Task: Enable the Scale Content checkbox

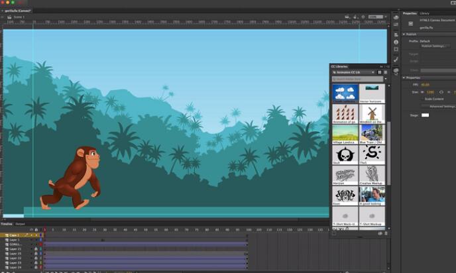Action: [x=422, y=99]
